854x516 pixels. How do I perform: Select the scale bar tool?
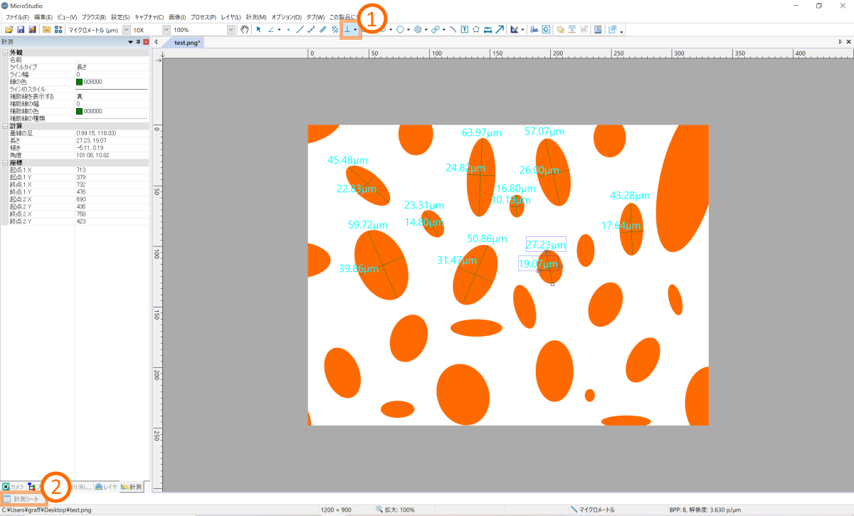pos(487,30)
